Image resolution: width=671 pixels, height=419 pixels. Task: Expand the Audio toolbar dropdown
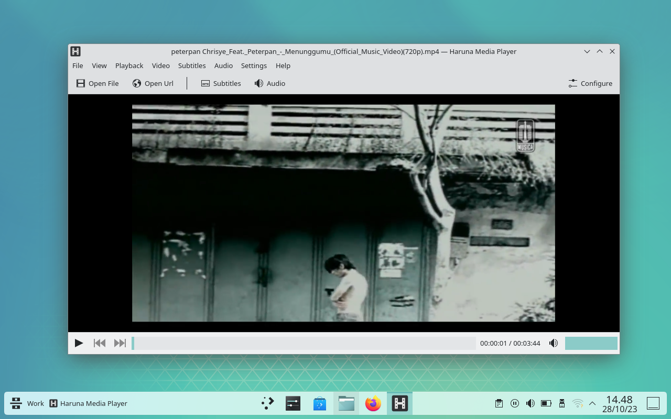tap(269, 83)
